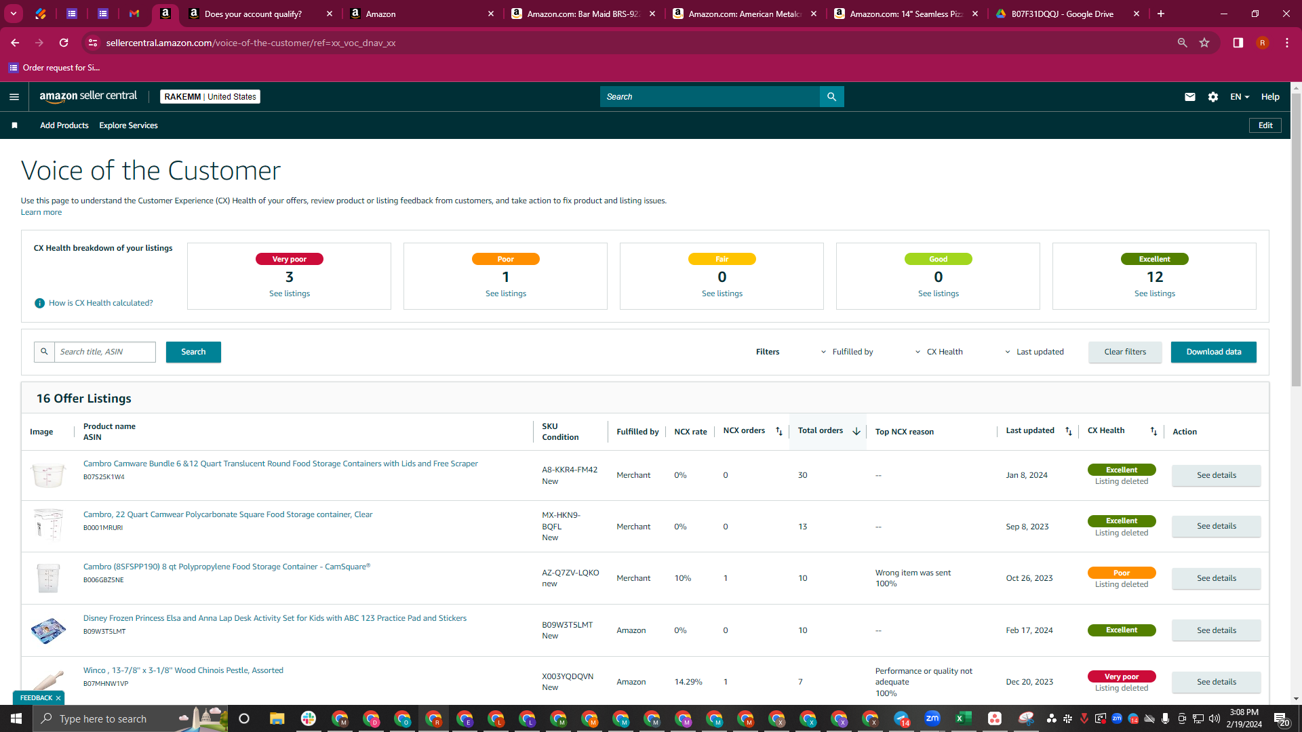Click the Add Products menu link
The image size is (1302, 732).
(x=64, y=125)
